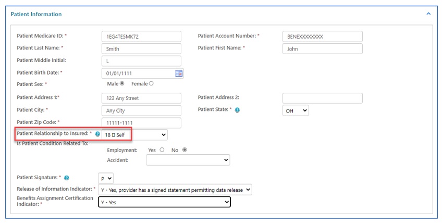Choose No for Employment related condition

point(184,150)
